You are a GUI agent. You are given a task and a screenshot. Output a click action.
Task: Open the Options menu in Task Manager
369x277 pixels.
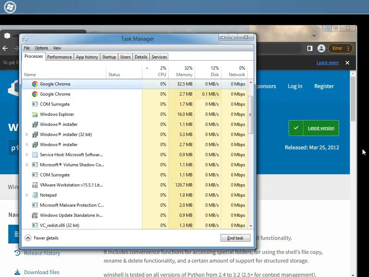(41, 48)
